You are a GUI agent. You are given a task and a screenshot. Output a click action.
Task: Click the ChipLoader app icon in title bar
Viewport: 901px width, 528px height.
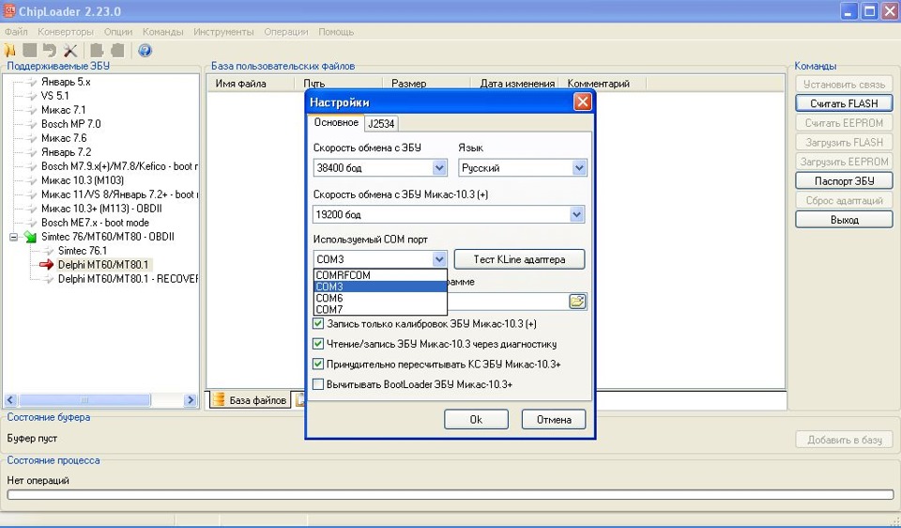[9, 11]
